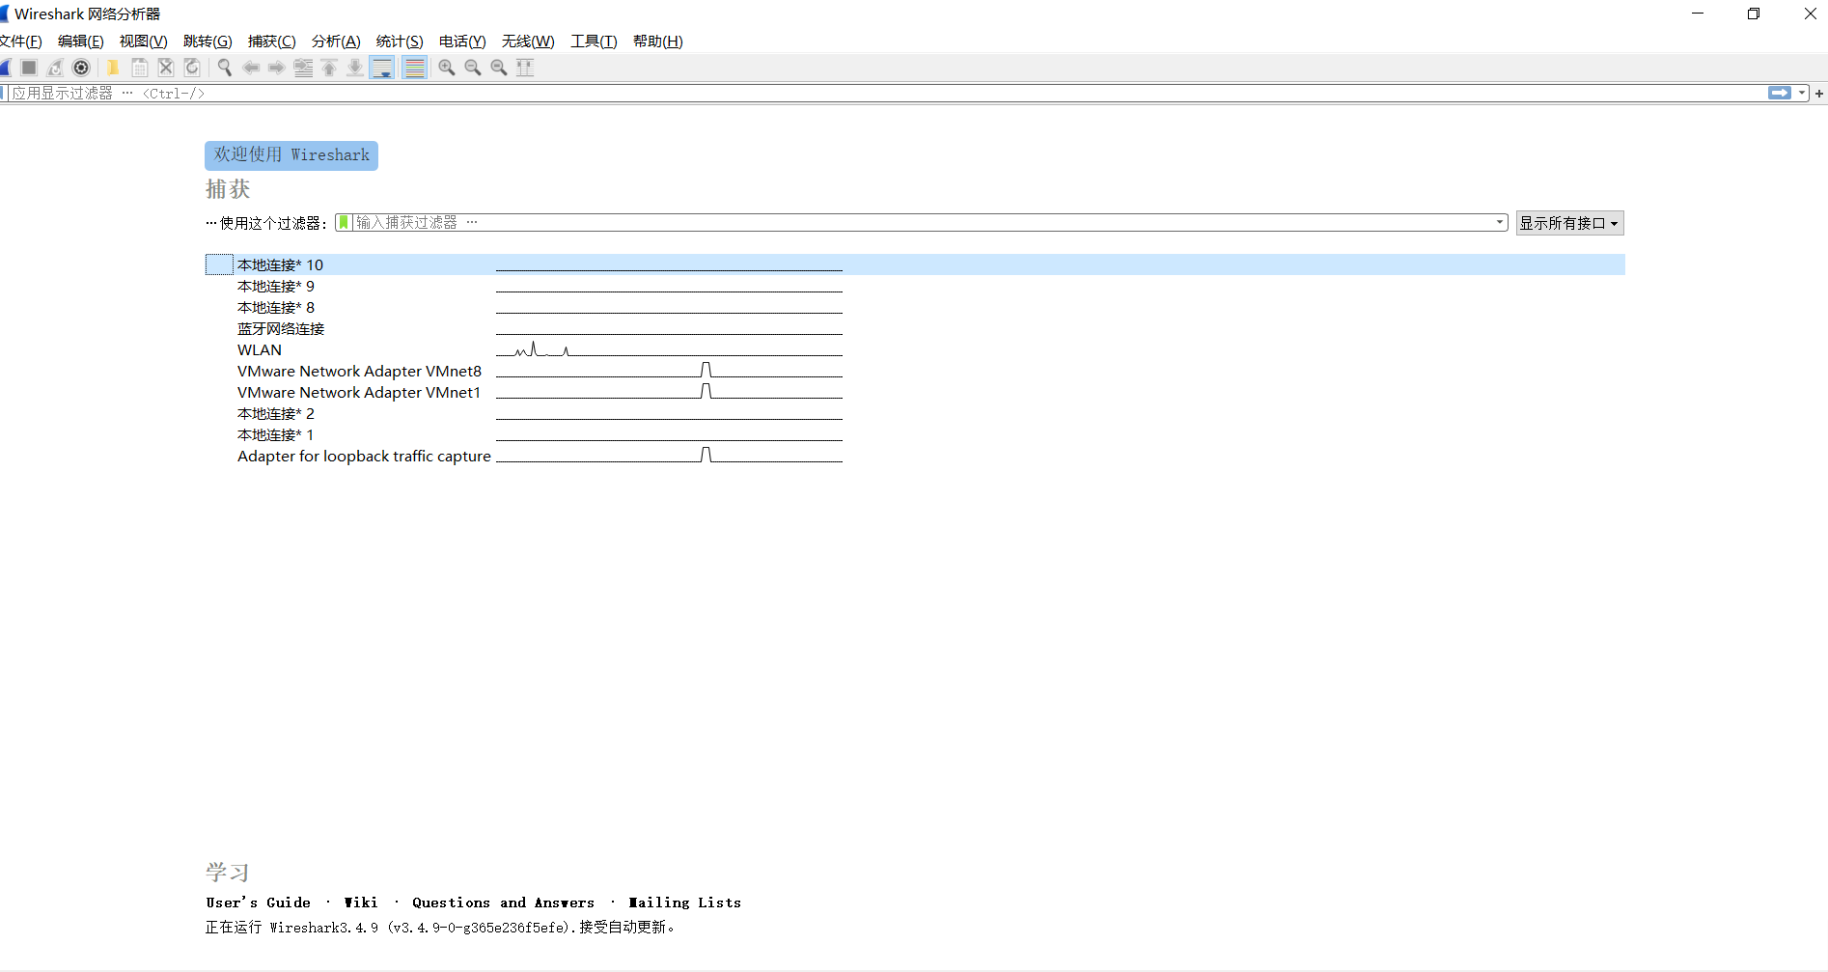
Task: Click the resize columns toolbar icon
Action: tap(524, 67)
